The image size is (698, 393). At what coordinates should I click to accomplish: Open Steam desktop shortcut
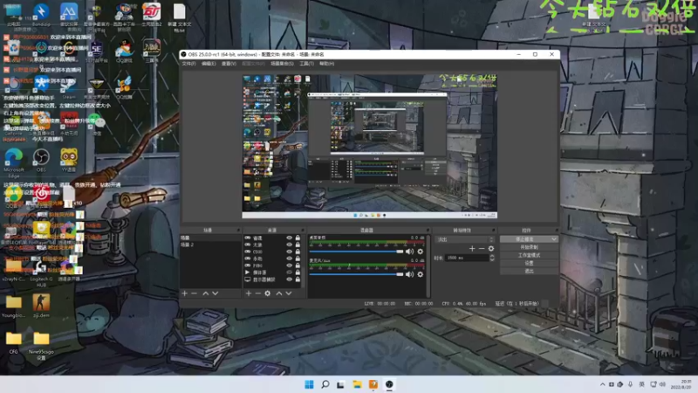coord(69,87)
